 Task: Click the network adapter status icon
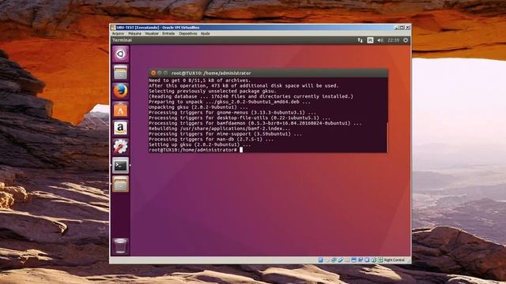[334, 260]
